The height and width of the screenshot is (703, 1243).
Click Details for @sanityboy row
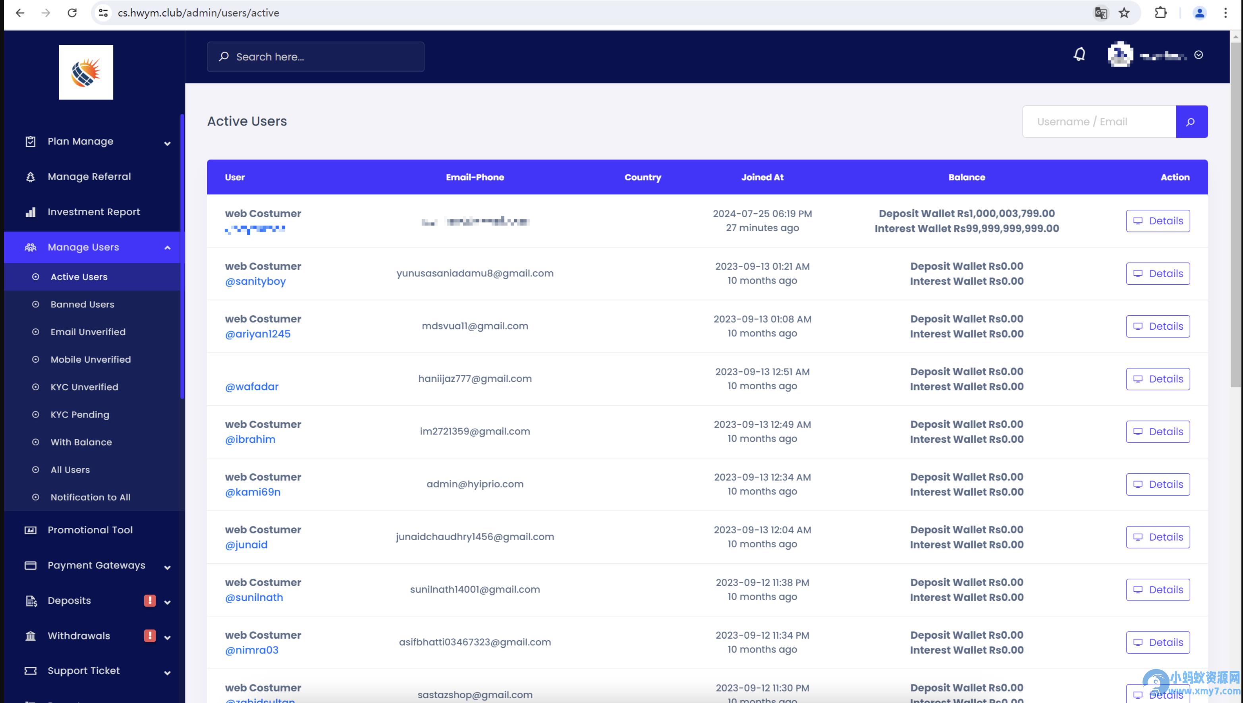1158,273
